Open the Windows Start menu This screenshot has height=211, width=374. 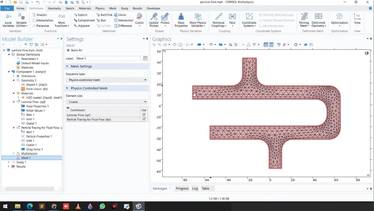click(5, 206)
